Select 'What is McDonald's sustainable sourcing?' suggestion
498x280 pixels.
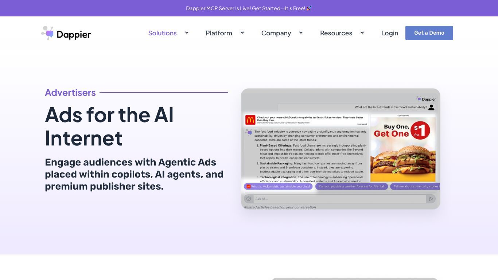tap(278, 186)
